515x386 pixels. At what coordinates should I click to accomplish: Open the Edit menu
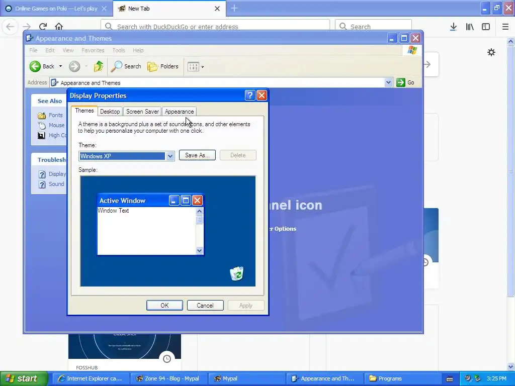click(50, 50)
